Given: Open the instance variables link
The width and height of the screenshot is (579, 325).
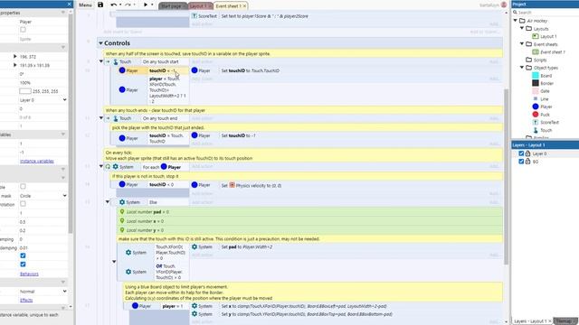Looking at the screenshot, I should (x=36, y=161).
